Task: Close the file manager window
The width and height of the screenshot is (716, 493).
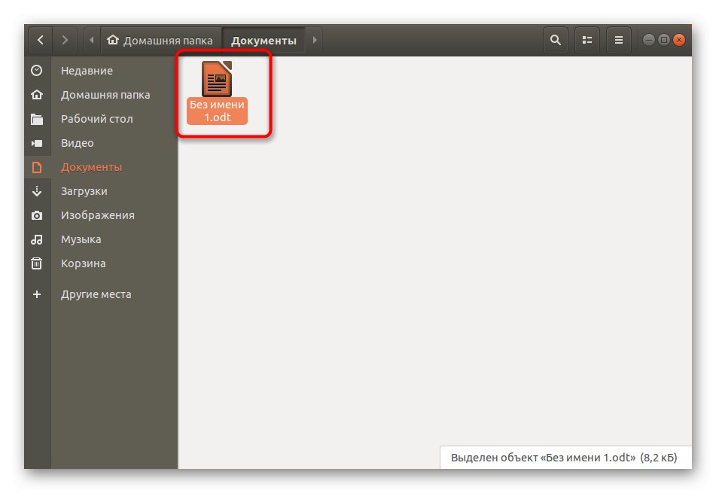Action: (679, 40)
